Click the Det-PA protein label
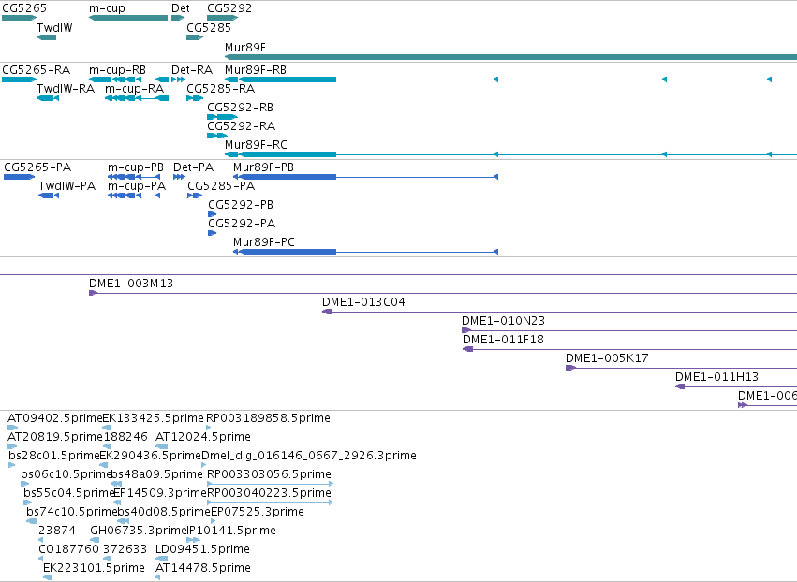This screenshot has height=582, width=797. click(x=194, y=167)
